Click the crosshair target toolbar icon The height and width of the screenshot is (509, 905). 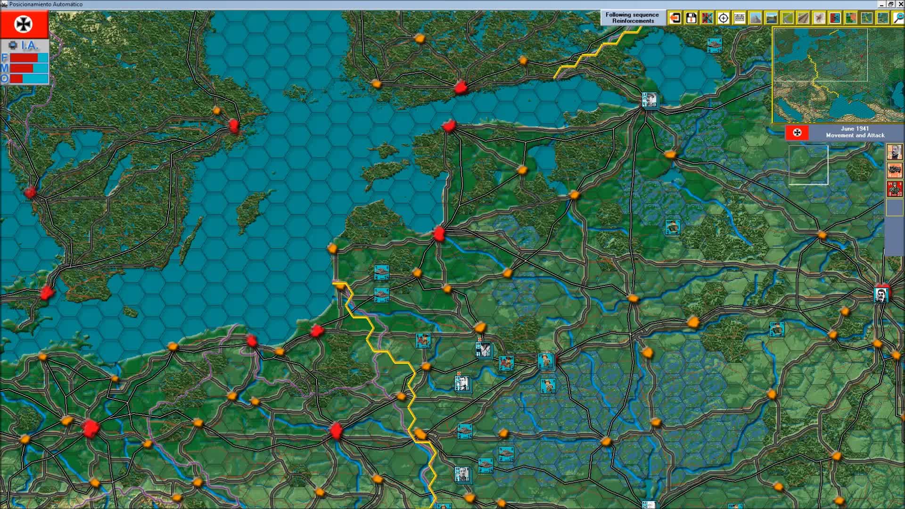[723, 18]
